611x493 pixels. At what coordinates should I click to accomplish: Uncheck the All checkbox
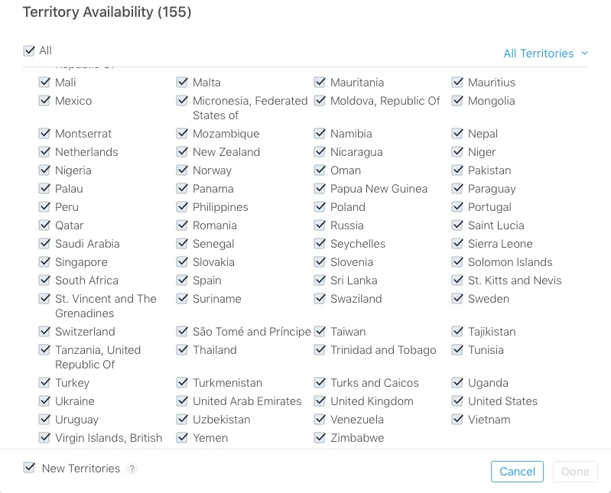[x=29, y=50]
